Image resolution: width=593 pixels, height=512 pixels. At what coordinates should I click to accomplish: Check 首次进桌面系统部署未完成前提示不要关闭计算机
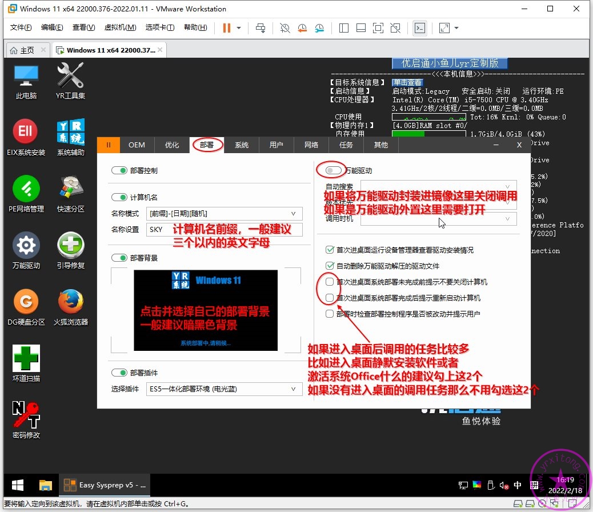click(x=330, y=282)
